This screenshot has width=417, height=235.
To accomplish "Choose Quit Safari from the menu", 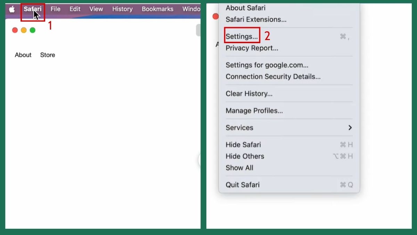I will coord(243,185).
